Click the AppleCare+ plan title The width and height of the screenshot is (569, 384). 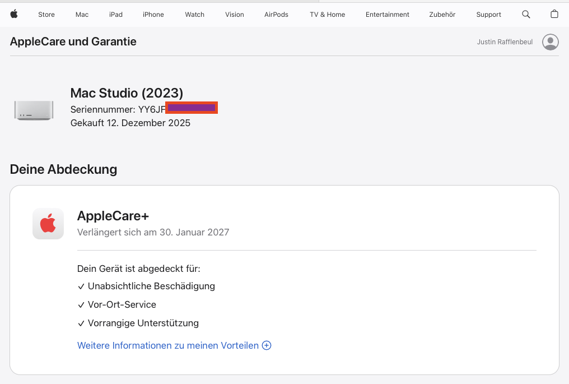(113, 216)
